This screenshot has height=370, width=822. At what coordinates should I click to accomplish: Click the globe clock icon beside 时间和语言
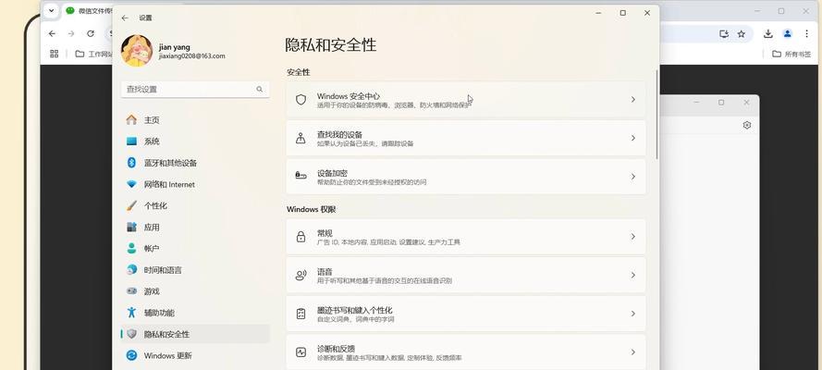coord(131,270)
